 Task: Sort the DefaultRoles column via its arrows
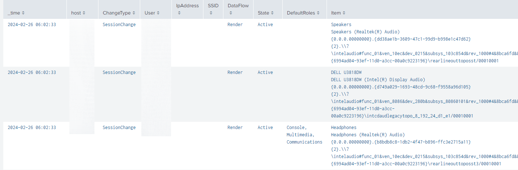pyautogui.click(x=318, y=13)
